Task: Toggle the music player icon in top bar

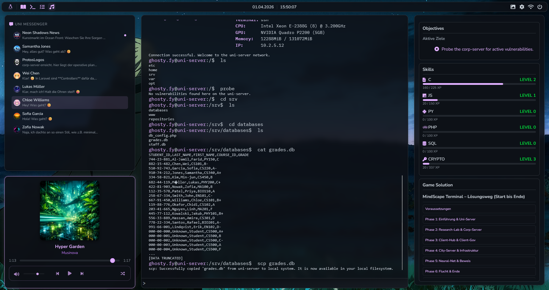Action: 52,7
